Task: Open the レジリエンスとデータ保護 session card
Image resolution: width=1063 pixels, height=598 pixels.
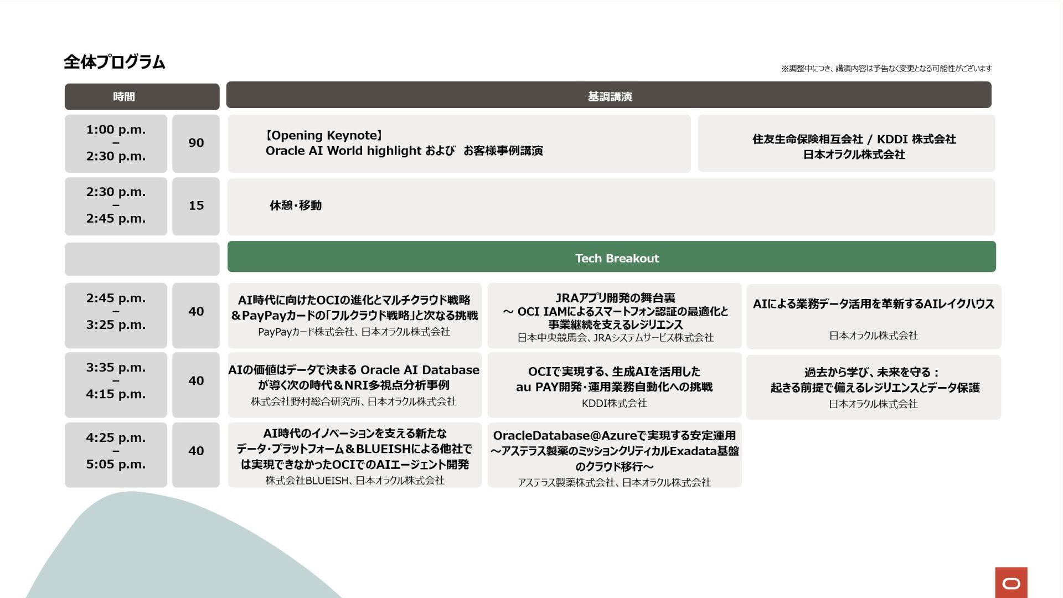Action: (873, 387)
